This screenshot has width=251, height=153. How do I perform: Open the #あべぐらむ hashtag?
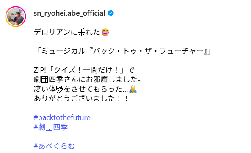[54, 146]
